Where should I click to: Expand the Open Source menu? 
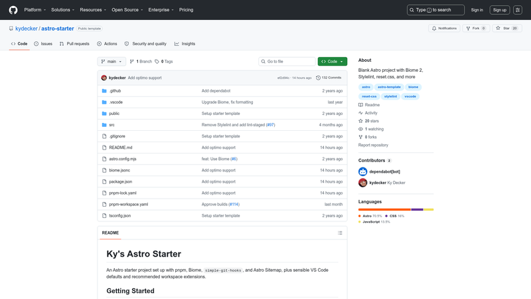[x=127, y=10]
